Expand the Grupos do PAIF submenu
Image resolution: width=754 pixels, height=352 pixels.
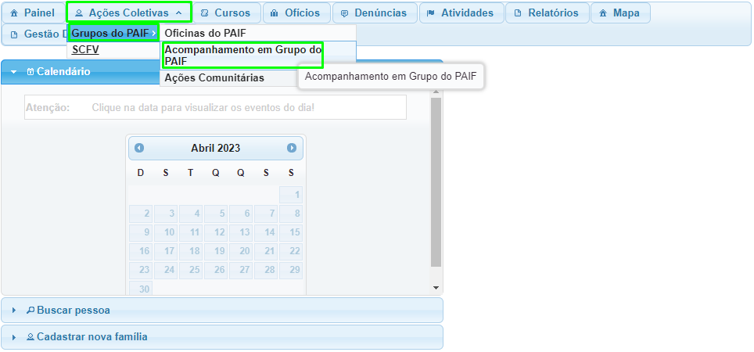tap(113, 33)
